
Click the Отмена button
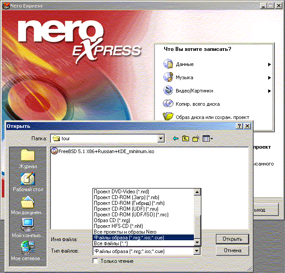(232, 250)
